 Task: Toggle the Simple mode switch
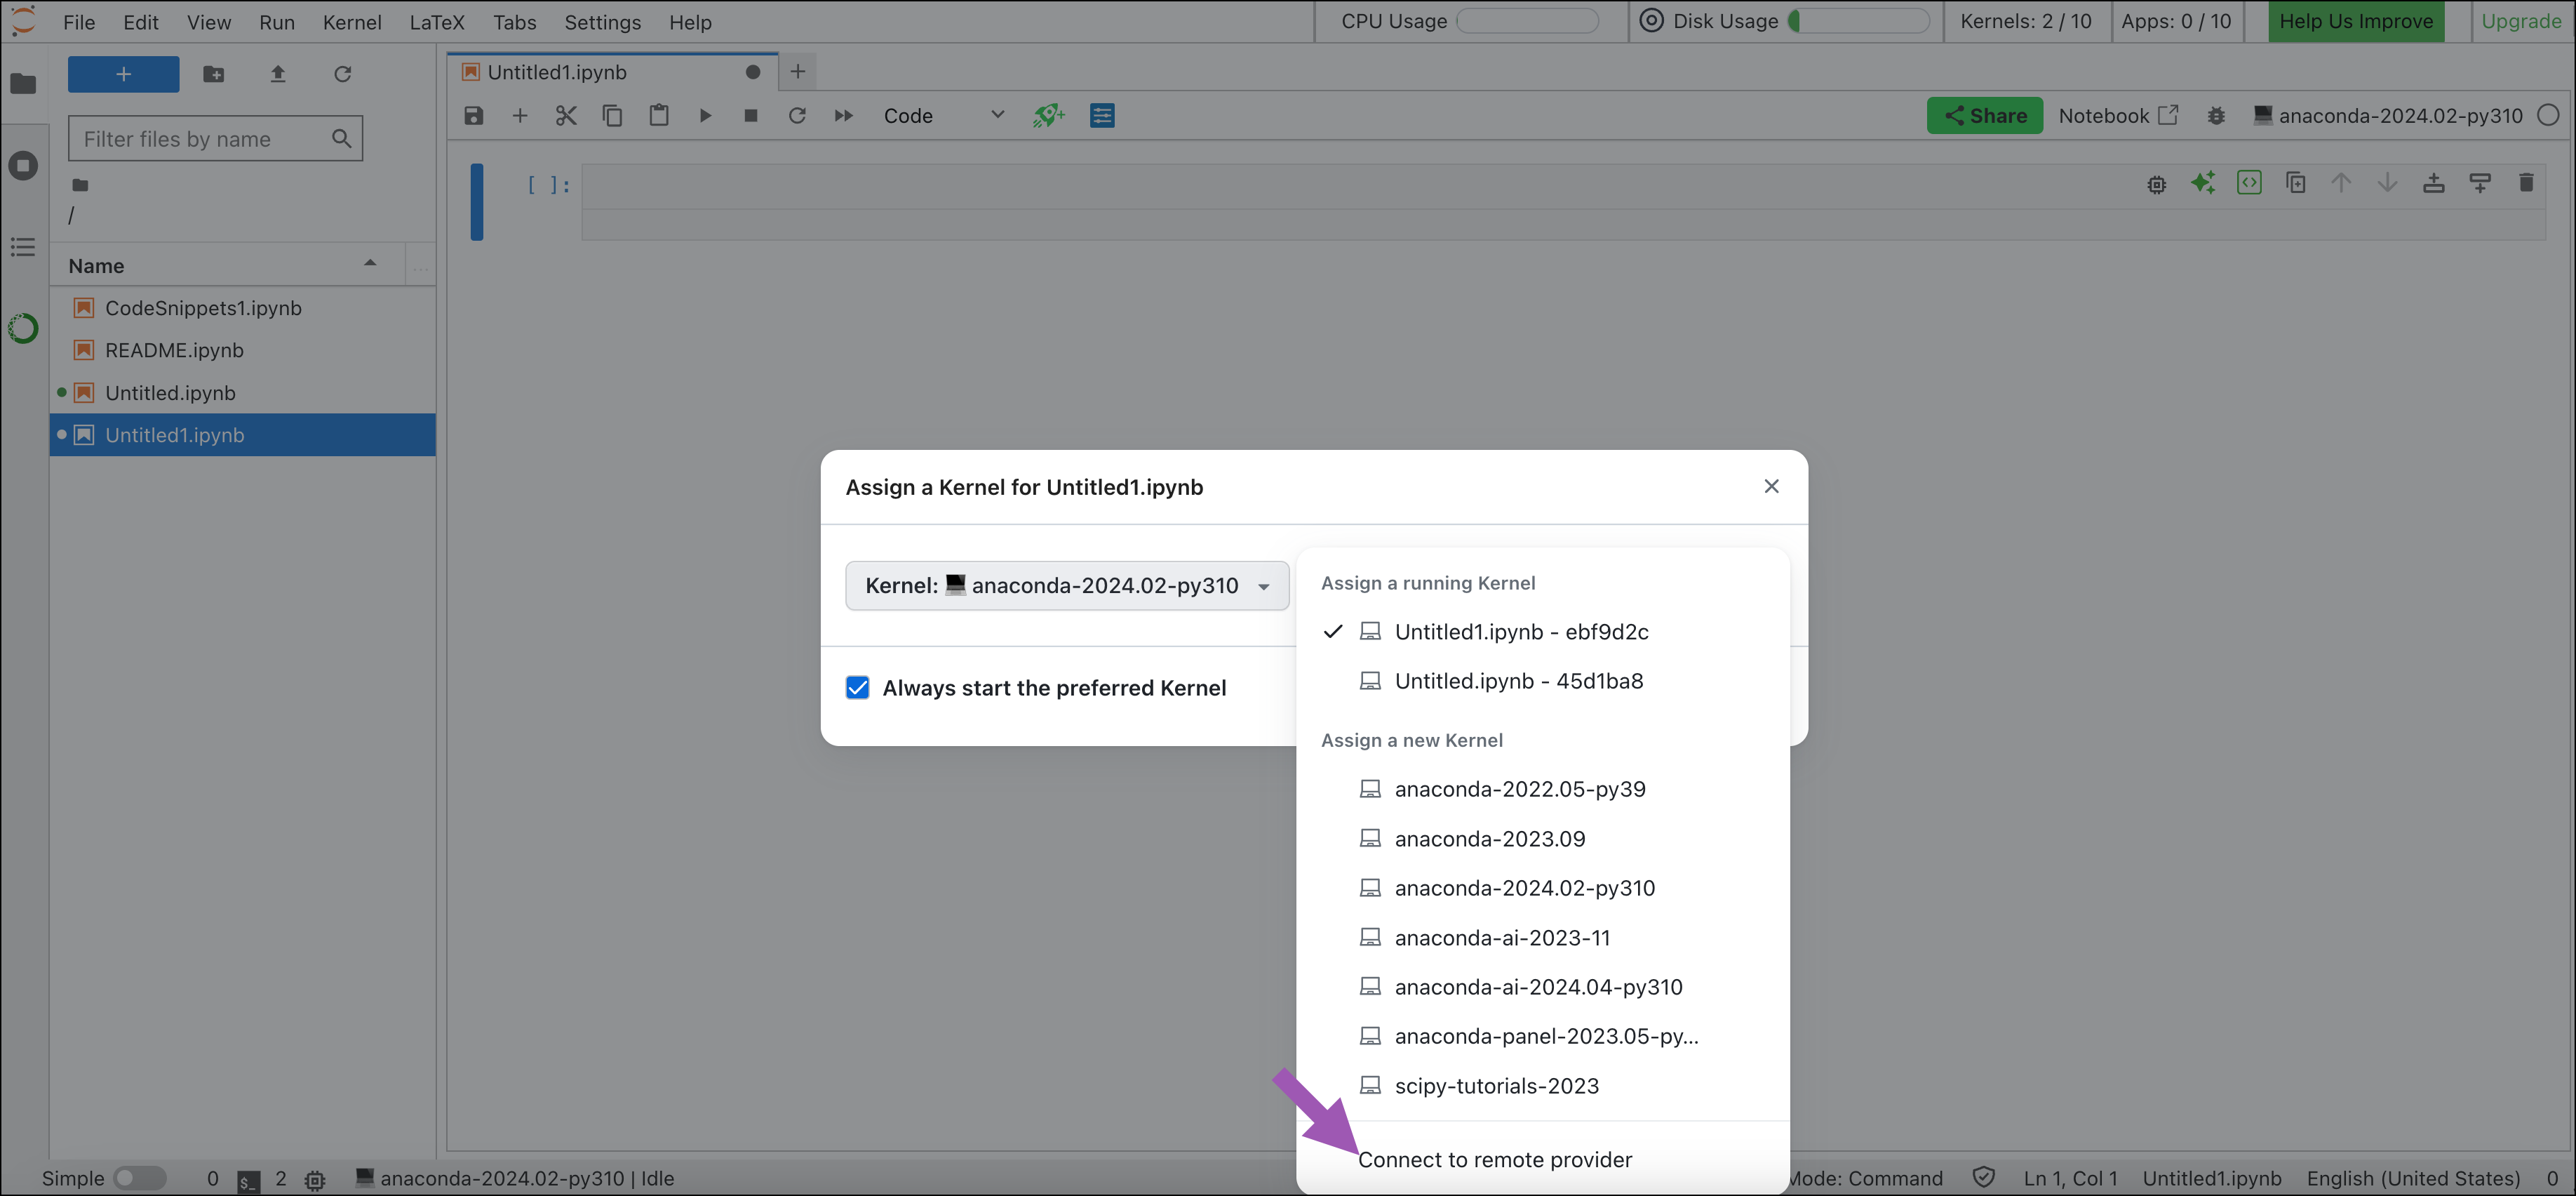pyautogui.click(x=139, y=1178)
